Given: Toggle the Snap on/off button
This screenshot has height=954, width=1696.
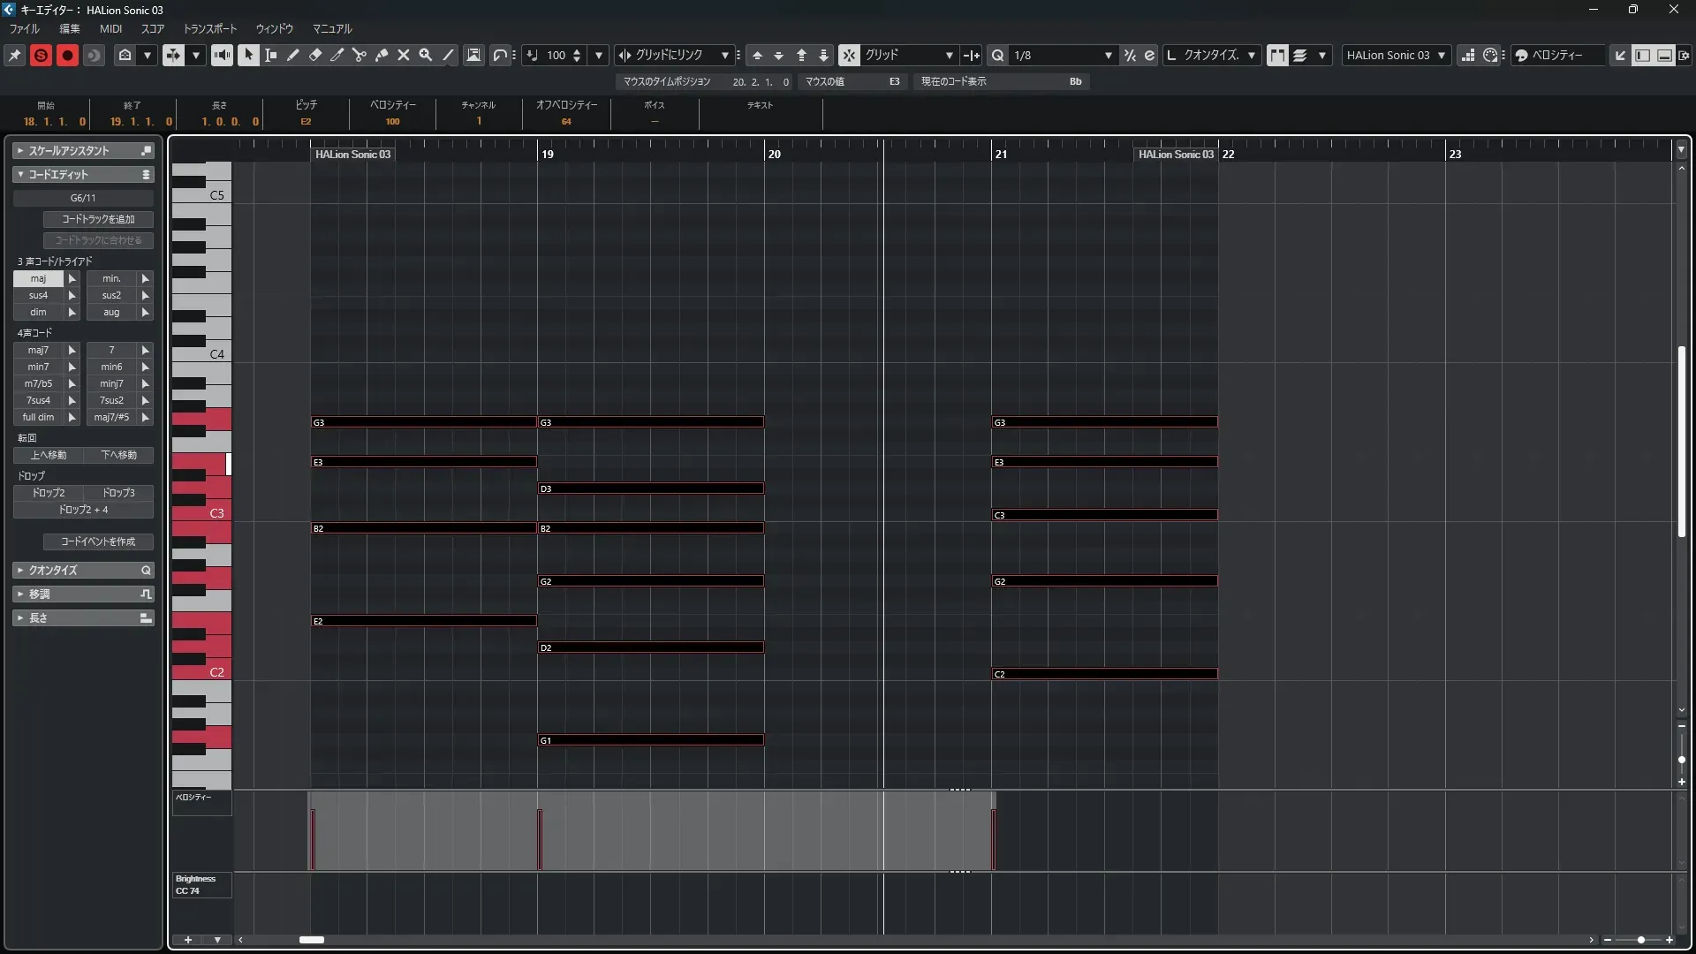Looking at the screenshot, I should (x=848, y=55).
